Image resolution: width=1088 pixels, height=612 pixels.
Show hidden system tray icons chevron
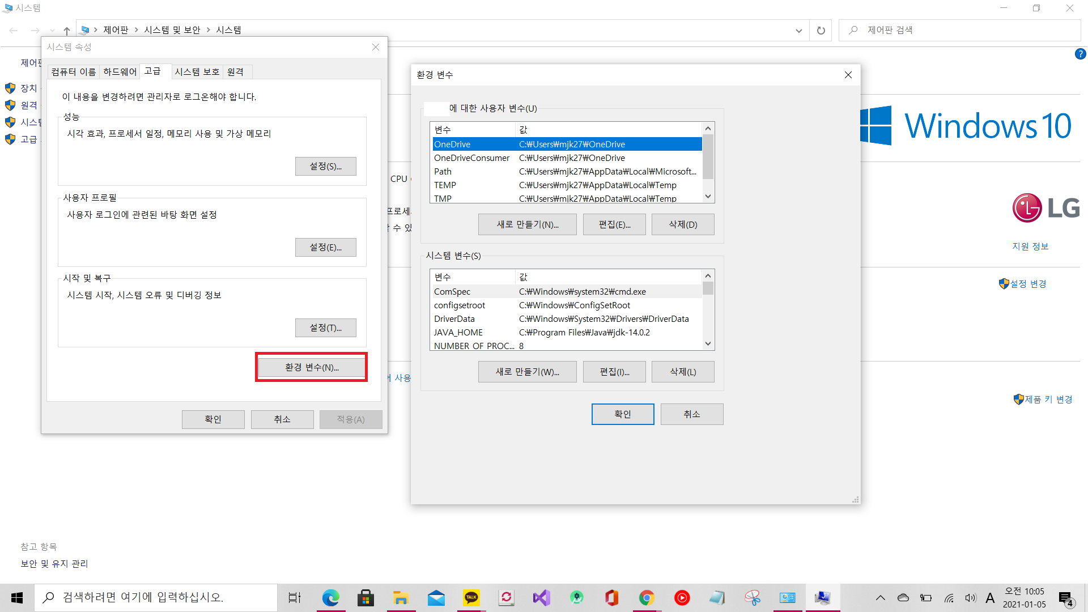pyautogui.click(x=880, y=597)
